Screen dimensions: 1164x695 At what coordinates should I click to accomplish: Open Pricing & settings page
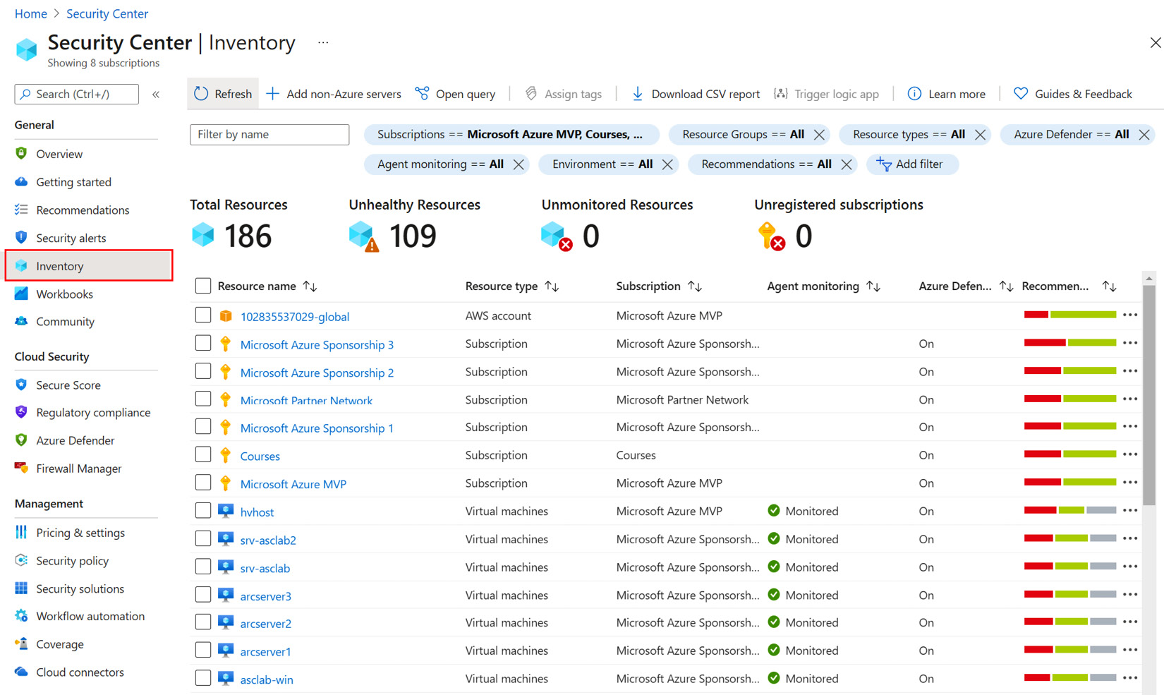pyautogui.click(x=80, y=532)
